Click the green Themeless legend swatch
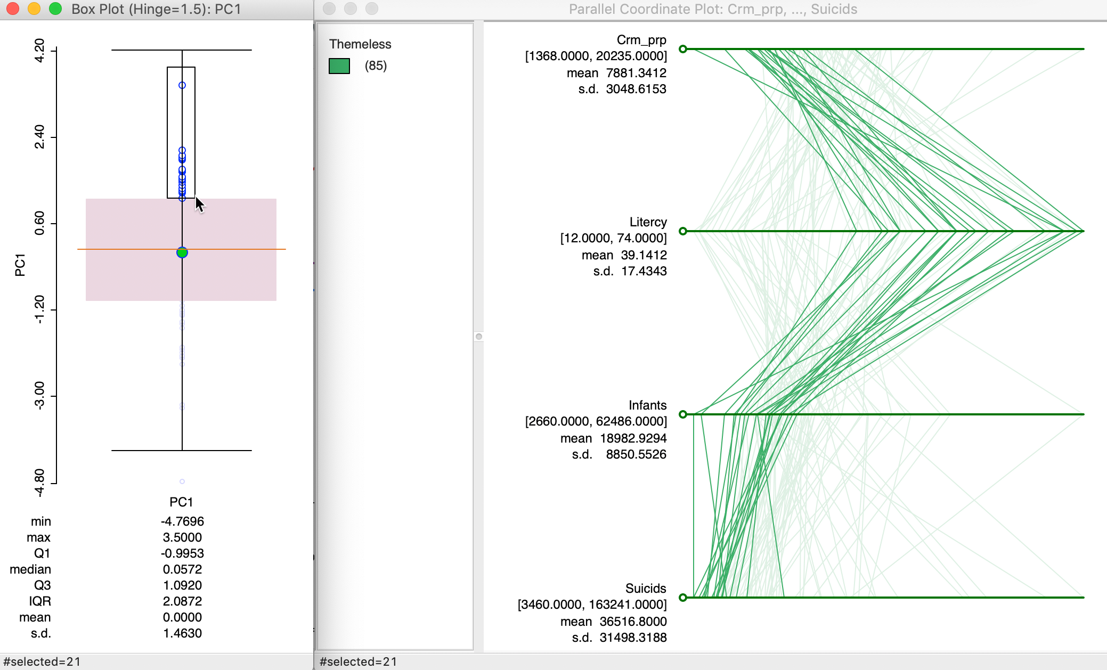 pos(339,66)
